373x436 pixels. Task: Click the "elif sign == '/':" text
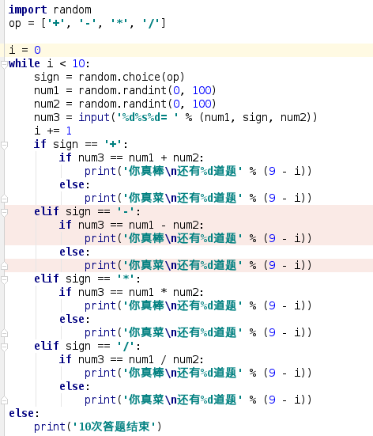click(87, 346)
